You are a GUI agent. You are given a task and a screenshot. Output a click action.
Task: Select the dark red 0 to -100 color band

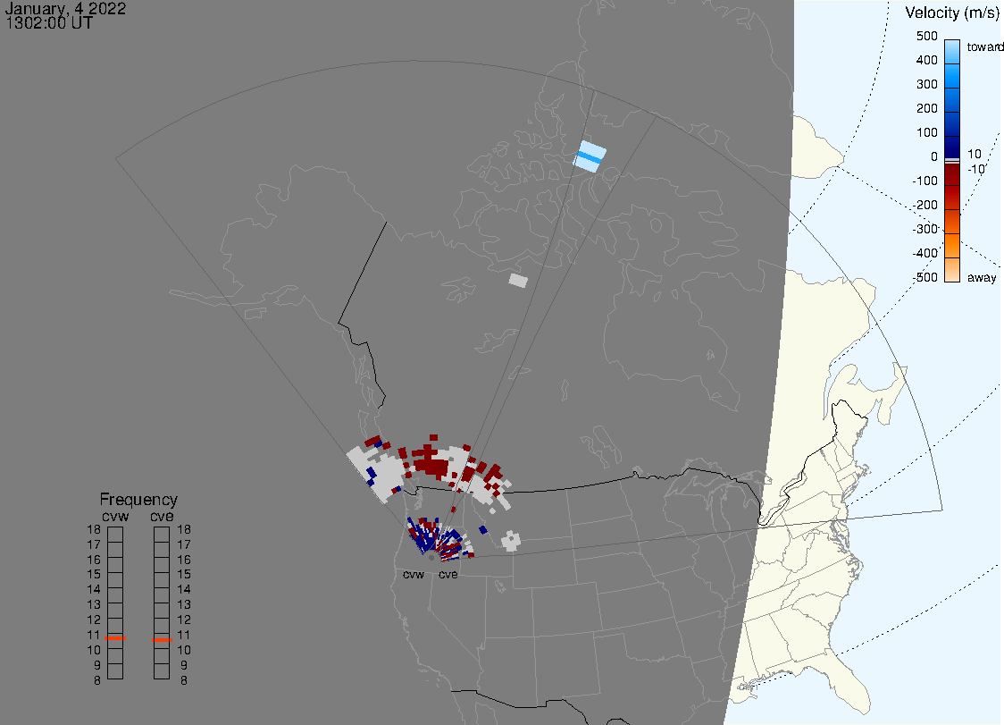pos(952,174)
